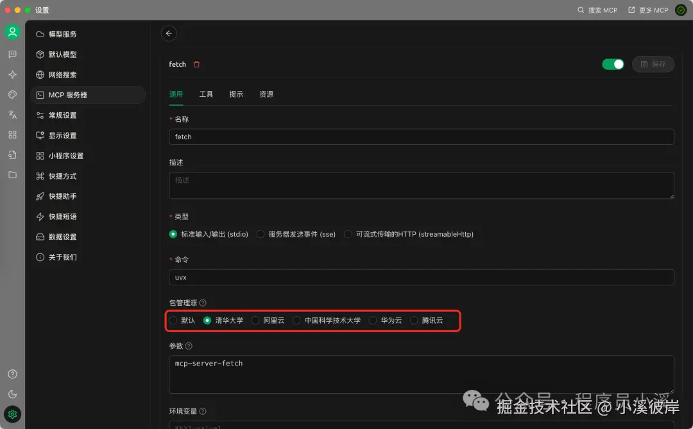Open 模型服务 settings
The height and width of the screenshot is (429, 693).
(x=87, y=34)
